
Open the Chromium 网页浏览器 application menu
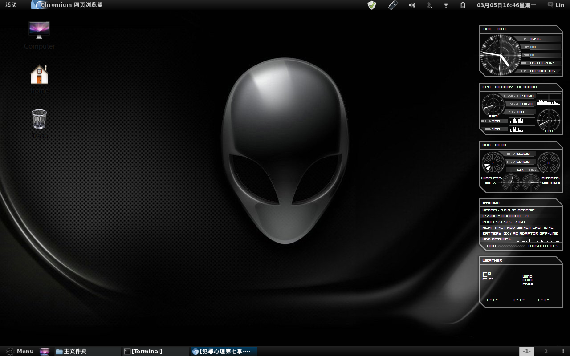(67, 5)
